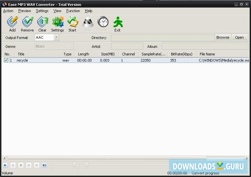Select the 'recycle' title cell
251x177 pixels.
point(22,60)
